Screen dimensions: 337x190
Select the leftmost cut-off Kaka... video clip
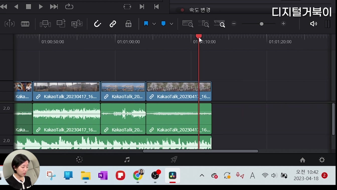point(23,91)
